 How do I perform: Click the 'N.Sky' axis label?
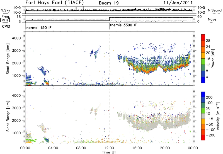5,10
